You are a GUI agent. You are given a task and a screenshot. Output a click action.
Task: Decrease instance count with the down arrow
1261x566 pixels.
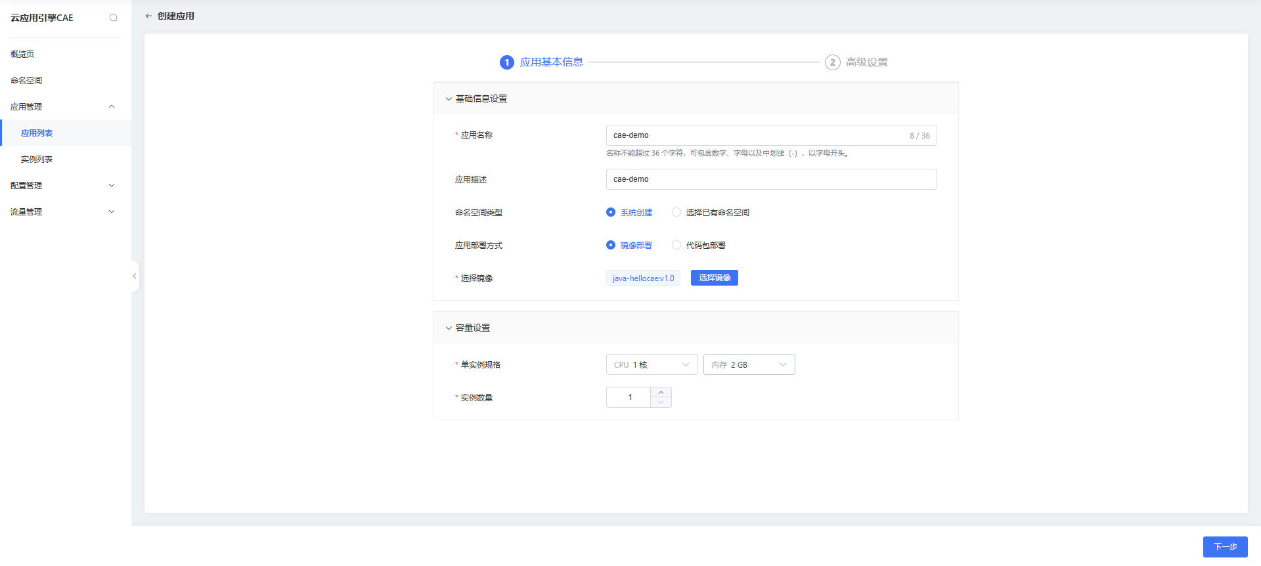click(661, 402)
